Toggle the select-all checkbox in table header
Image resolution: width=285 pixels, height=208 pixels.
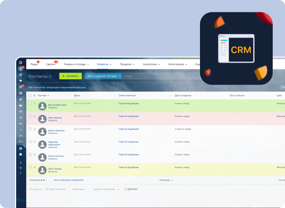(30, 95)
